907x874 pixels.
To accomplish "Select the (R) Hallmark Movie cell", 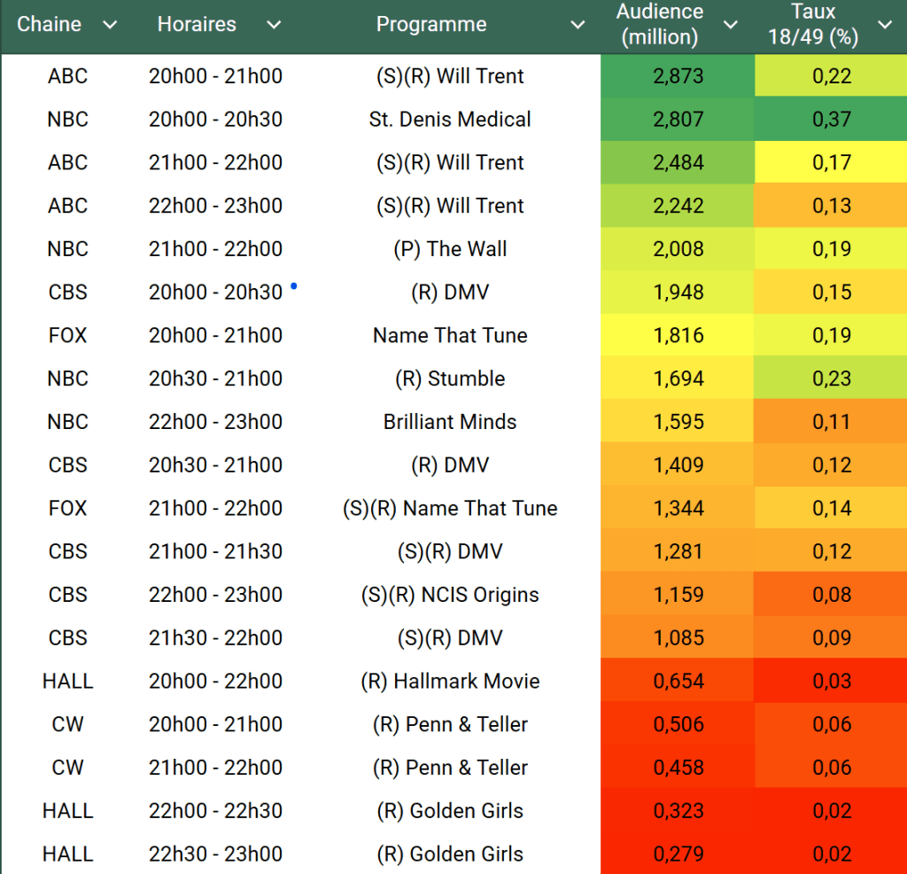I will click(x=450, y=682).
